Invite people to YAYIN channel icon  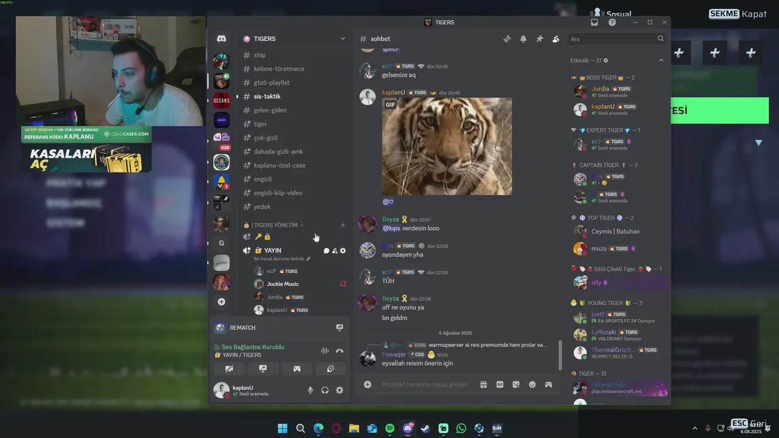[x=335, y=251]
